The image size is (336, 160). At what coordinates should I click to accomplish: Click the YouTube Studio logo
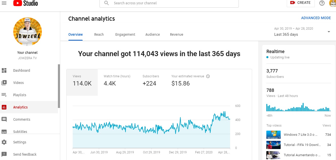(26, 3)
